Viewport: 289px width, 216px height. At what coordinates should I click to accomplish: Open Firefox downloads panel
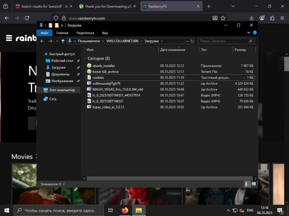(x=251, y=18)
